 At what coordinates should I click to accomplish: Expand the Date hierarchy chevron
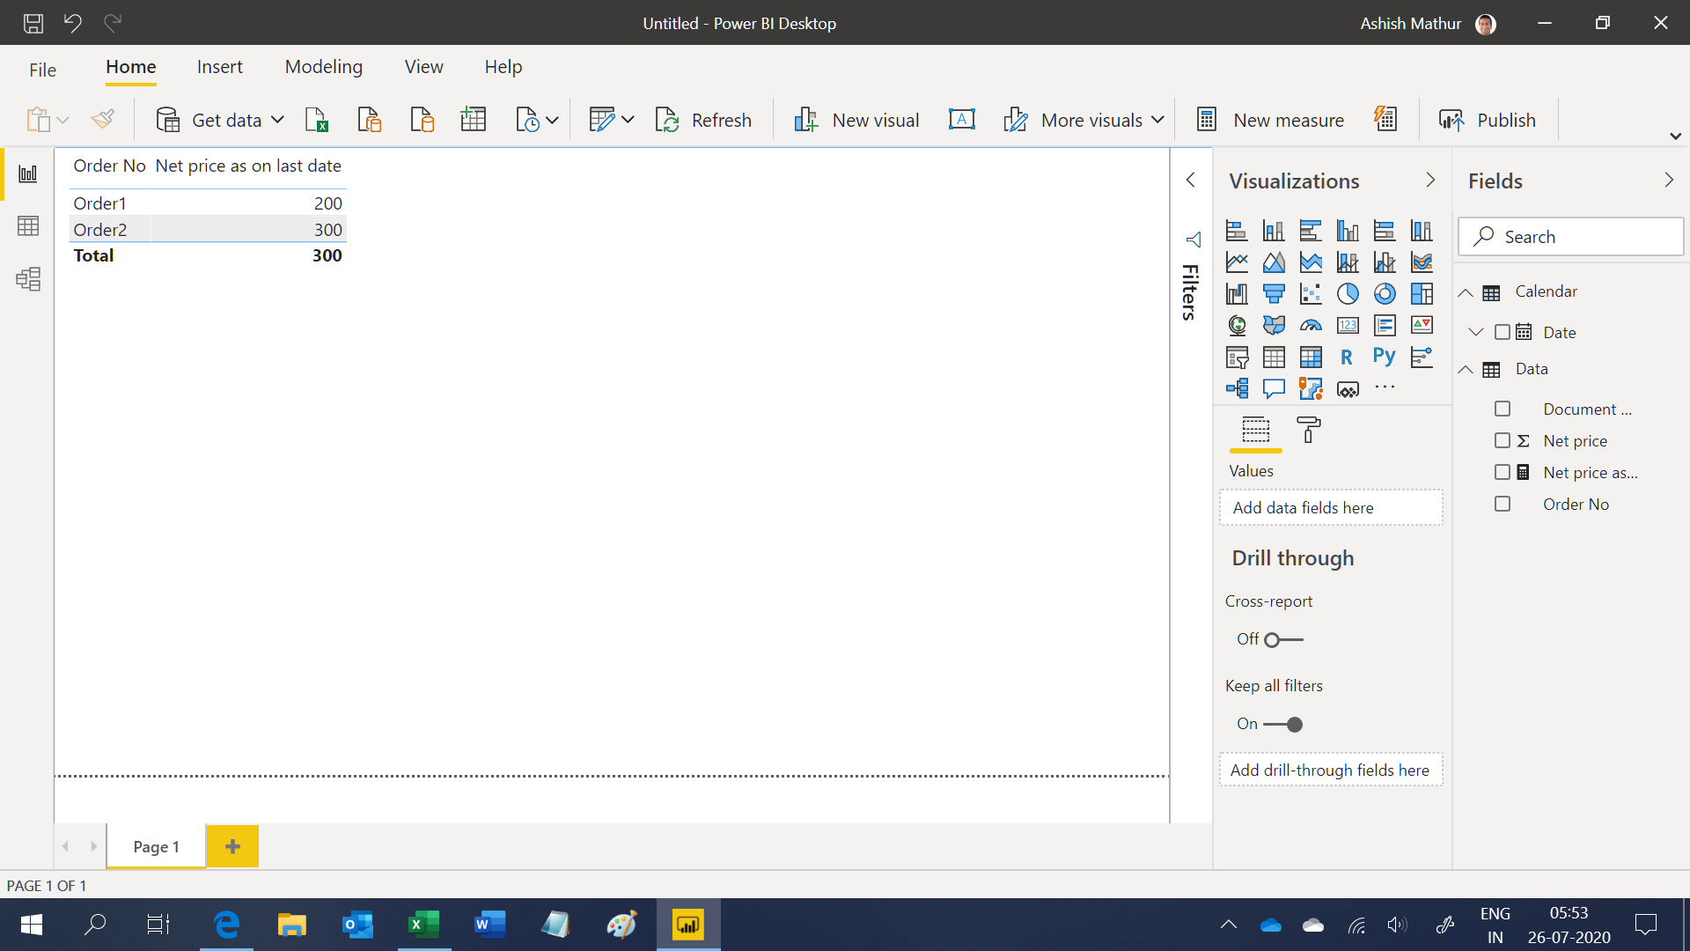(x=1476, y=332)
